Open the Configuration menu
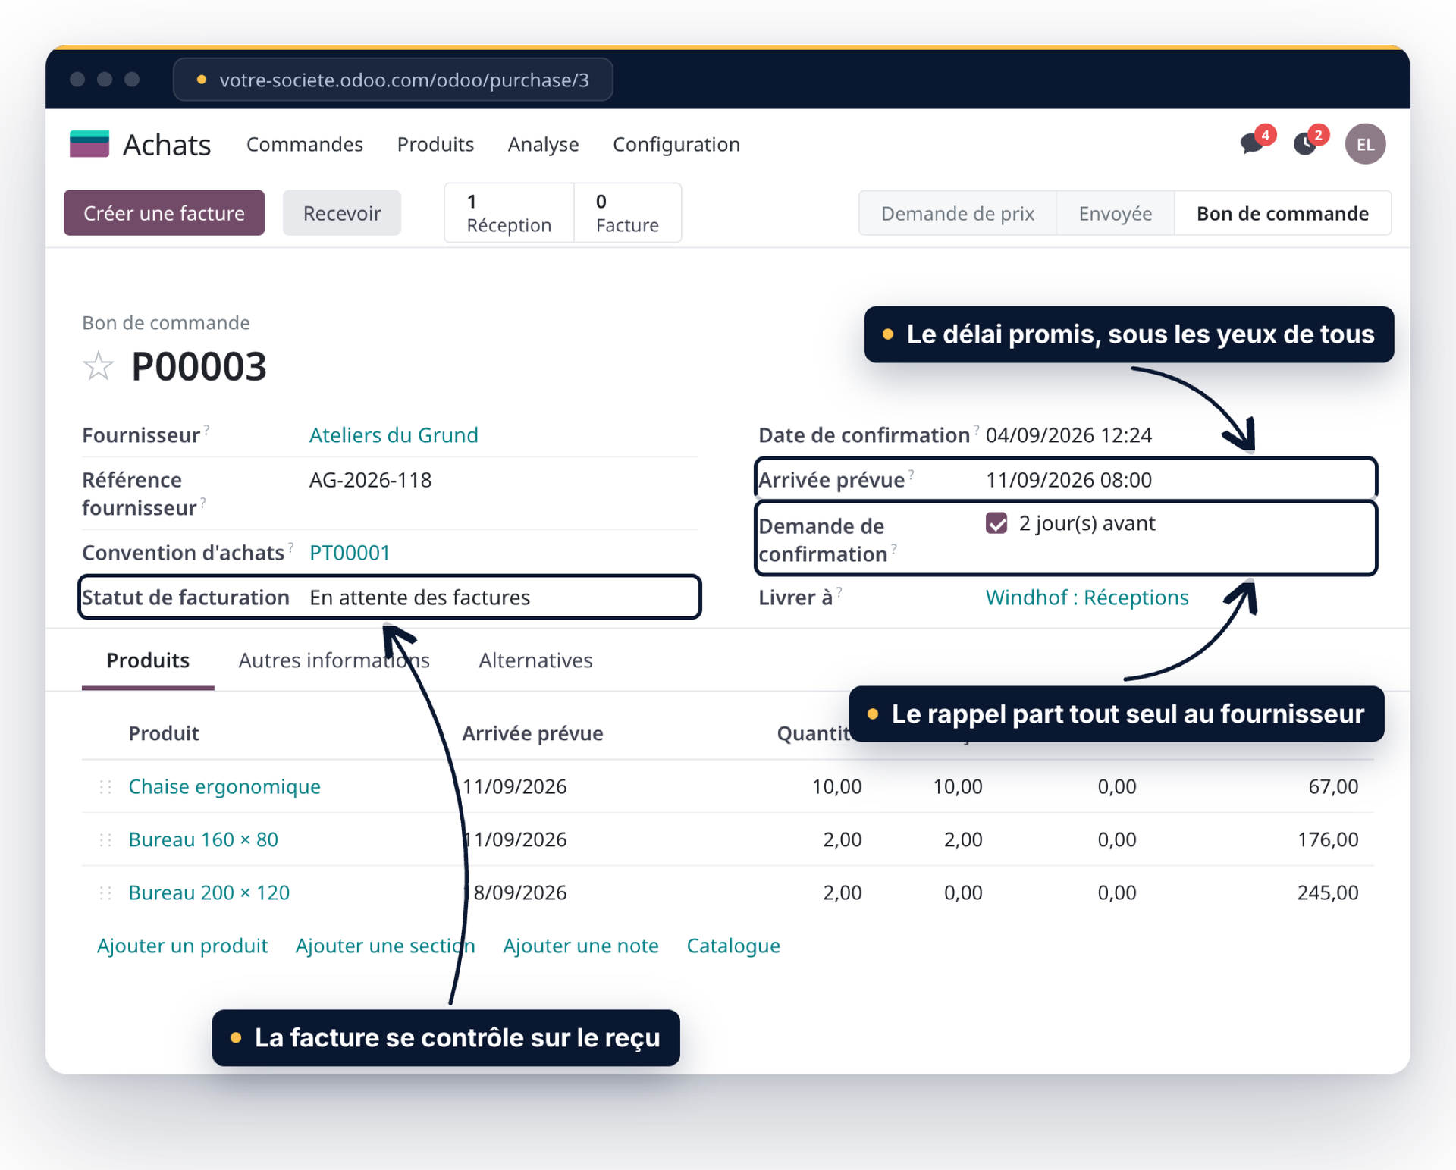 (x=676, y=144)
